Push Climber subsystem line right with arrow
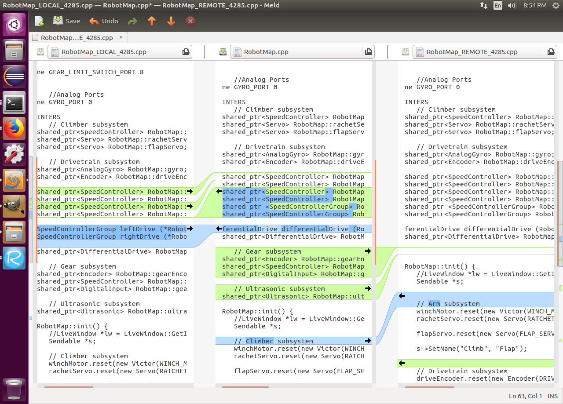 (x=368, y=341)
